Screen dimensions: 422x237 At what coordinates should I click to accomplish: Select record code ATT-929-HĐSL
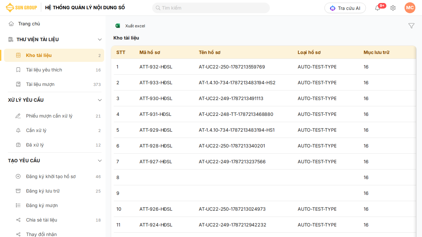coord(156,130)
